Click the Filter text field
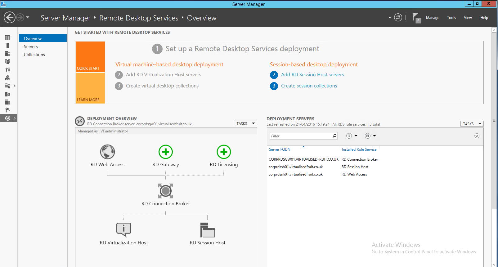The width and height of the screenshot is (498, 267). (x=300, y=136)
